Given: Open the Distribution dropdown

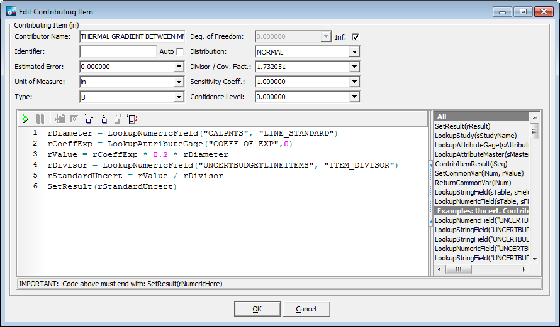Looking at the screenshot, I should click(x=354, y=52).
